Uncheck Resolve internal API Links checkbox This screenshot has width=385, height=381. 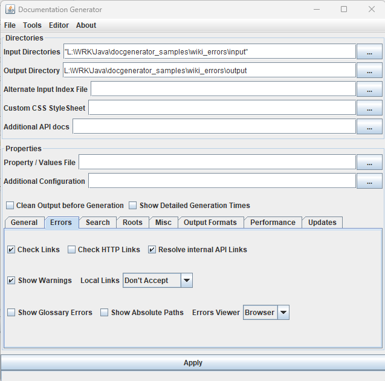click(152, 250)
